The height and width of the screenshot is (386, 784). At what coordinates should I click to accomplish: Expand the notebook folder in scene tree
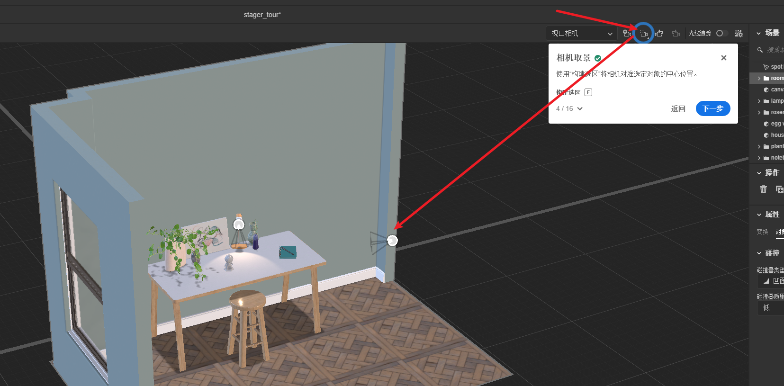click(759, 158)
